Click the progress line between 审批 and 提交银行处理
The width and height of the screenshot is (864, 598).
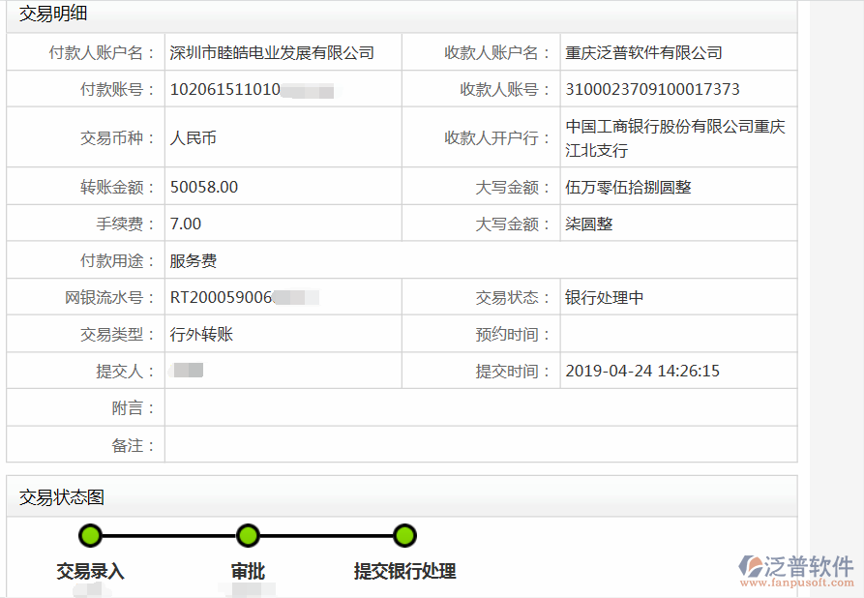[x=326, y=535]
